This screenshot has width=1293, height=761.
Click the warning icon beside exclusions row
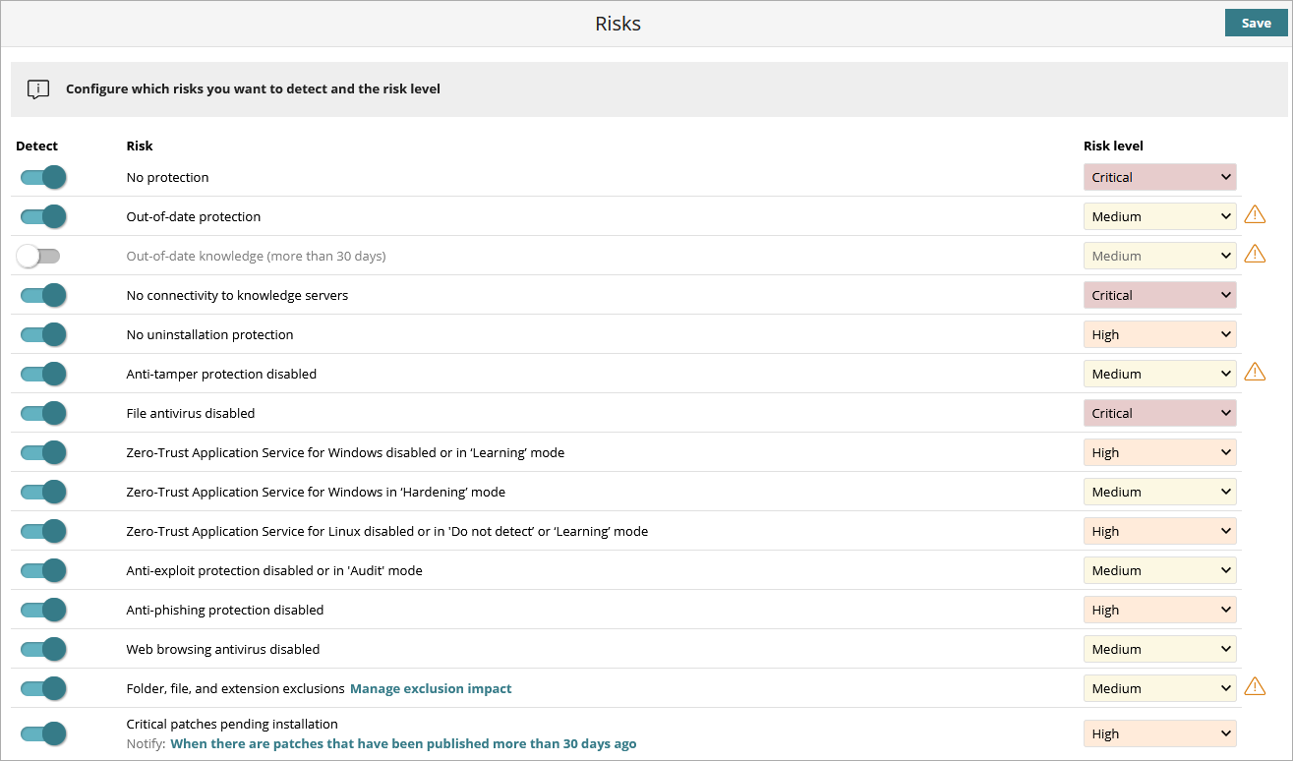click(x=1255, y=686)
